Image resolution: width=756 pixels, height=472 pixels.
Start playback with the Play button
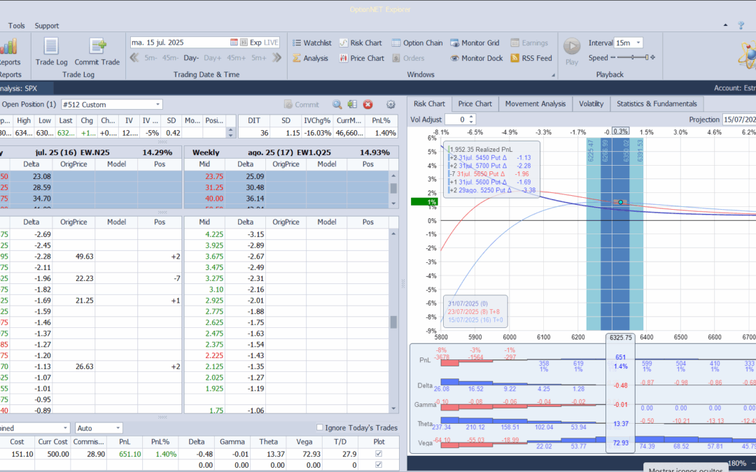572,51
